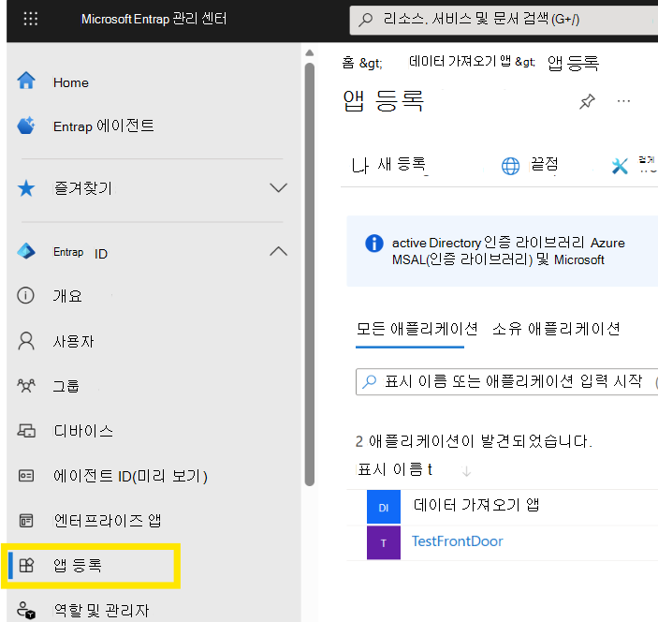The width and height of the screenshot is (658, 622).
Task: Click the 표시 이름 column header
Action: pyautogui.click(x=394, y=469)
